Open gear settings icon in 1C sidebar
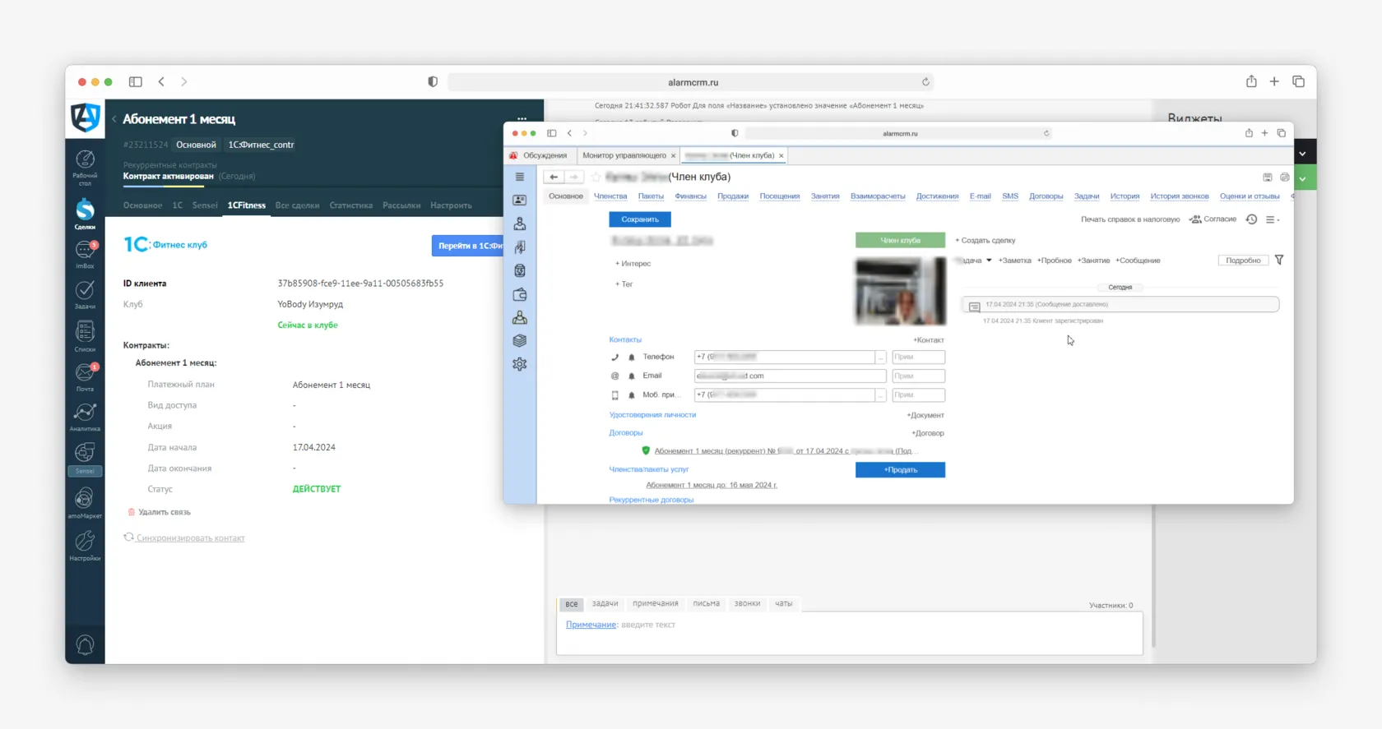This screenshot has width=1382, height=729. [x=519, y=364]
